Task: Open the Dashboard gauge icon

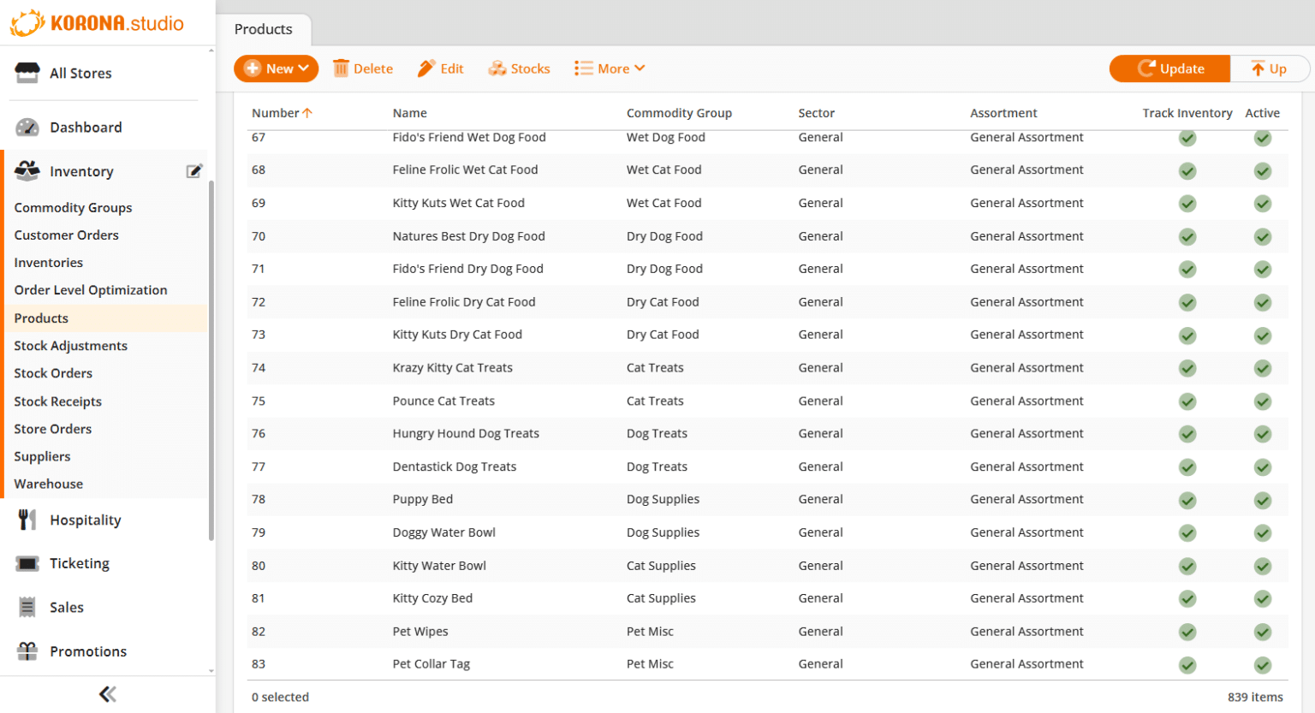Action: (x=27, y=128)
